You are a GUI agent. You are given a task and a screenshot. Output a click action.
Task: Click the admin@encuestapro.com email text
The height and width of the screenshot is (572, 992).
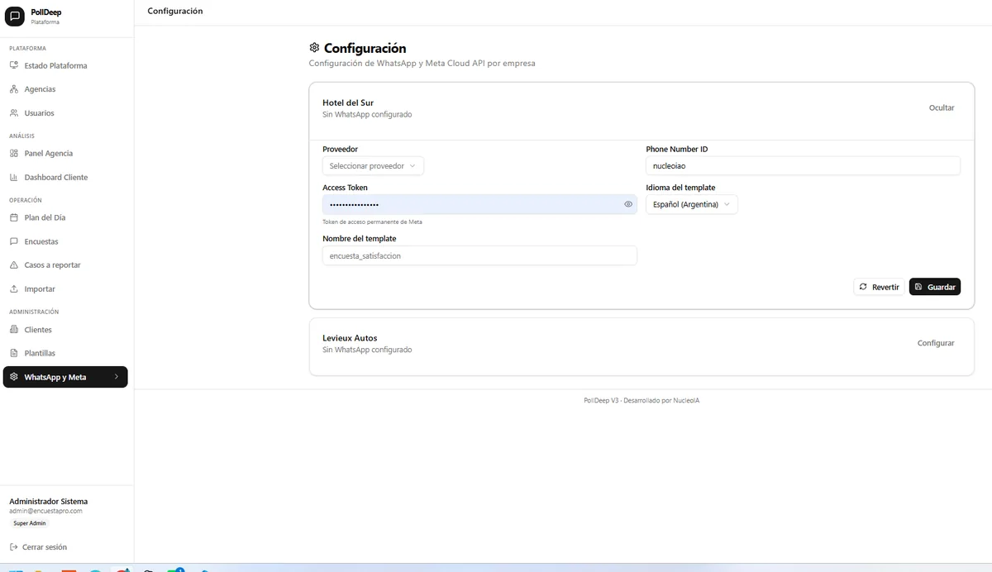[45, 511]
